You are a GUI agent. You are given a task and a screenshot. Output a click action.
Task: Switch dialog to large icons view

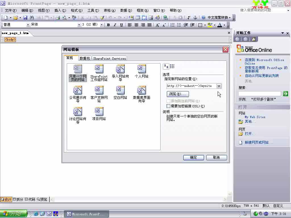(166, 66)
